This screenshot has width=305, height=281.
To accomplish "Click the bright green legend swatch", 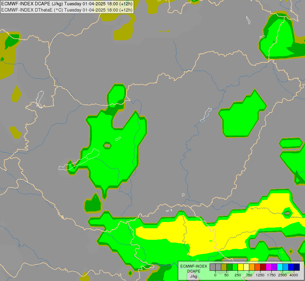I will (235, 267).
